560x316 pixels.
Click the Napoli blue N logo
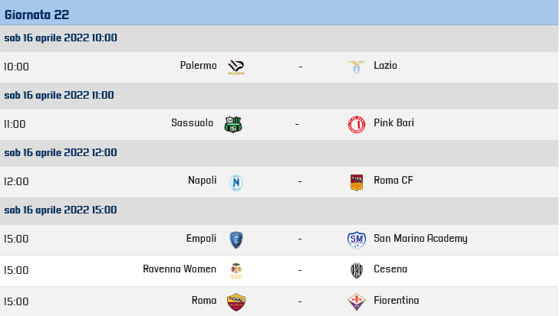[x=236, y=182]
